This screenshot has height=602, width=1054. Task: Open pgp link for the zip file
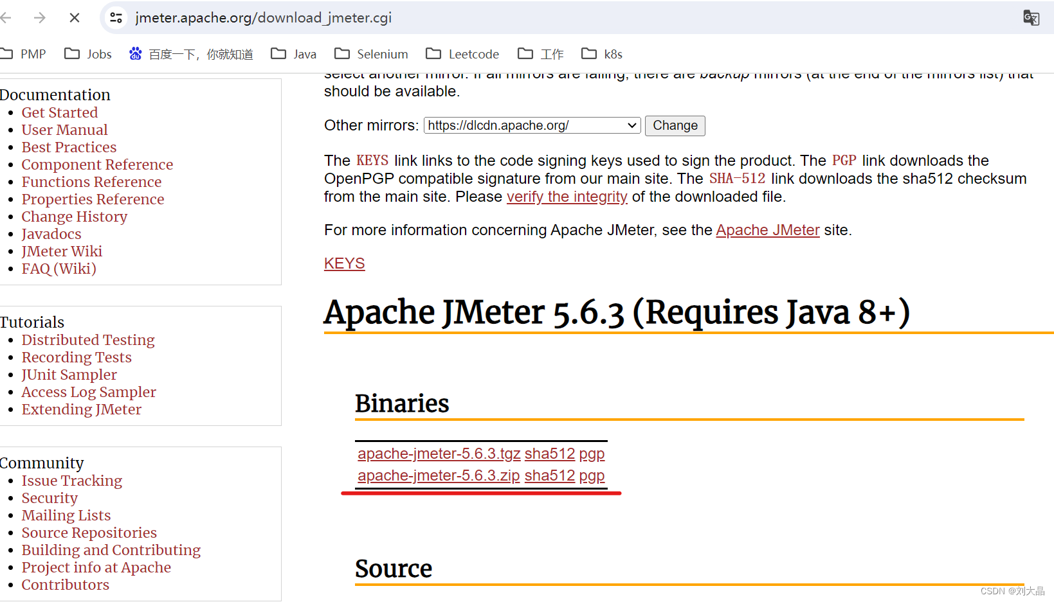(x=592, y=476)
